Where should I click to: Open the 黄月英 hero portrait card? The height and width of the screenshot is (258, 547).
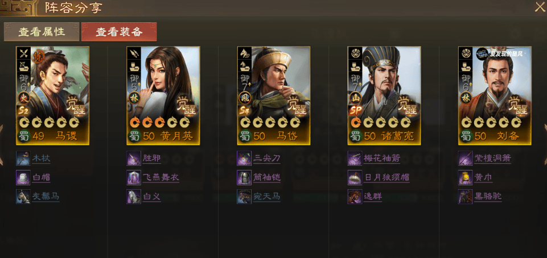pos(163,95)
